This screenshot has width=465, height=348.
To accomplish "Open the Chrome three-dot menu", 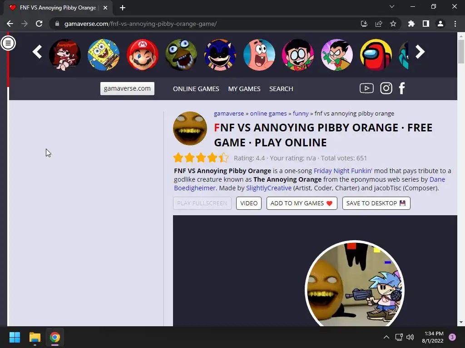I will coord(455,24).
